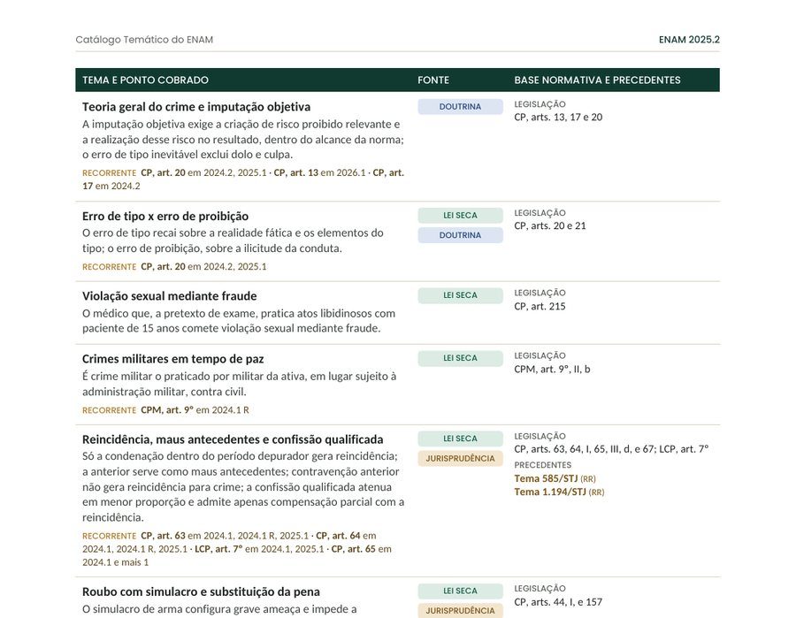Click the RECORRENTE label in the Erro de tipo row
Image resolution: width=796 pixels, height=618 pixels.
pyautogui.click(x=109, y=267)
